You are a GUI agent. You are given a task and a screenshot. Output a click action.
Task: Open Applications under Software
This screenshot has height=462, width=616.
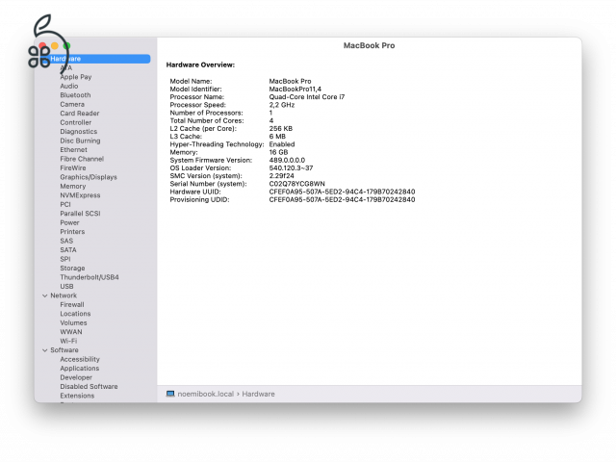[79, 369]
